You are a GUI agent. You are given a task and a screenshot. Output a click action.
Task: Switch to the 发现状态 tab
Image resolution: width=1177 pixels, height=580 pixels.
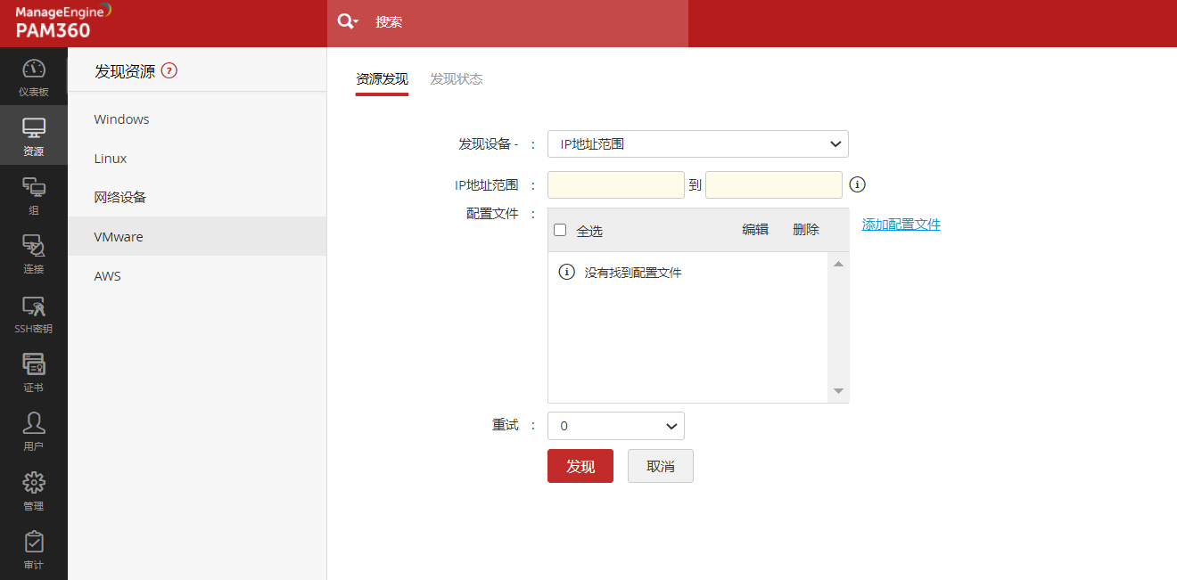pyautogui.click(x=457, y=78)
